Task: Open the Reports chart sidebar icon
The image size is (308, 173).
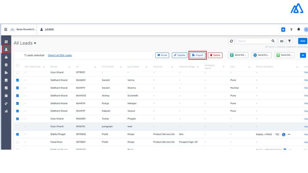Action: click(6, 111)
